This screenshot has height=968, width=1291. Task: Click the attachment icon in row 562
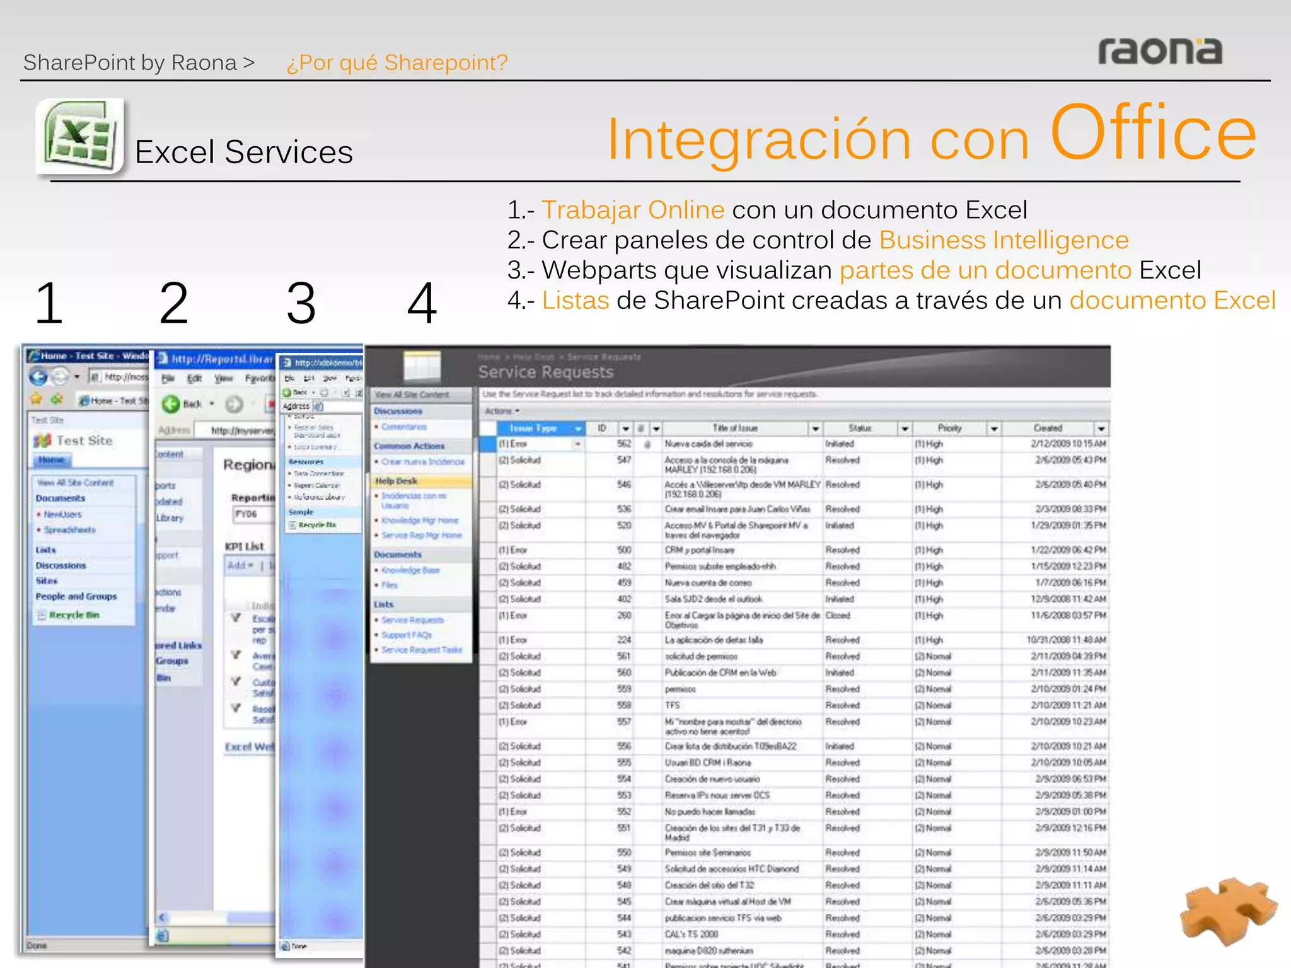click(647, 444)
